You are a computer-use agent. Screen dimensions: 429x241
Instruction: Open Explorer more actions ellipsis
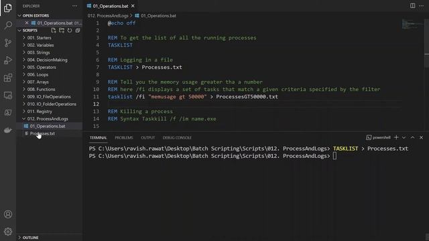coord(74,6)
